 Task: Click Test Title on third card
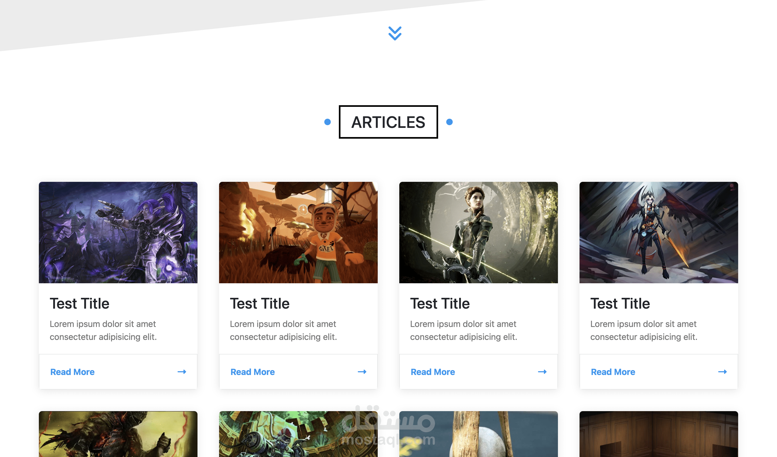440,303
